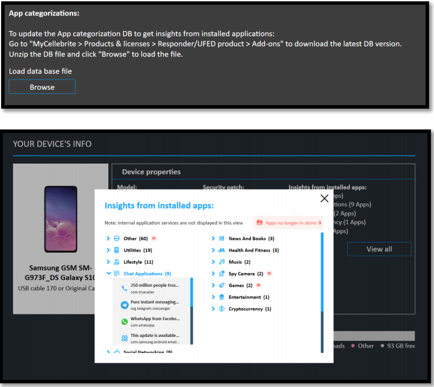This screenshot has height=387, width=434.
Task: Click the Device properties header
Action: (151, 172)
